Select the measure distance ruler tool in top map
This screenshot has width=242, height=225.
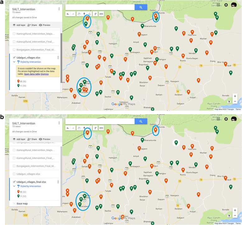[101, 14]
